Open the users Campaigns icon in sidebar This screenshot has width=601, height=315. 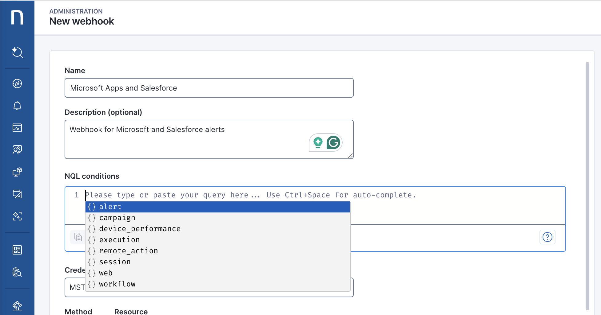coord(17,150)
